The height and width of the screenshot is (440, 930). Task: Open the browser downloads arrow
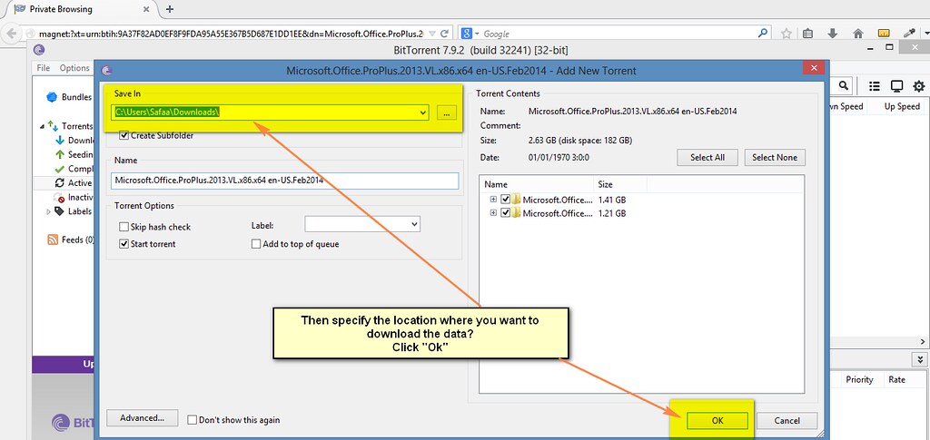click(832, 34)
